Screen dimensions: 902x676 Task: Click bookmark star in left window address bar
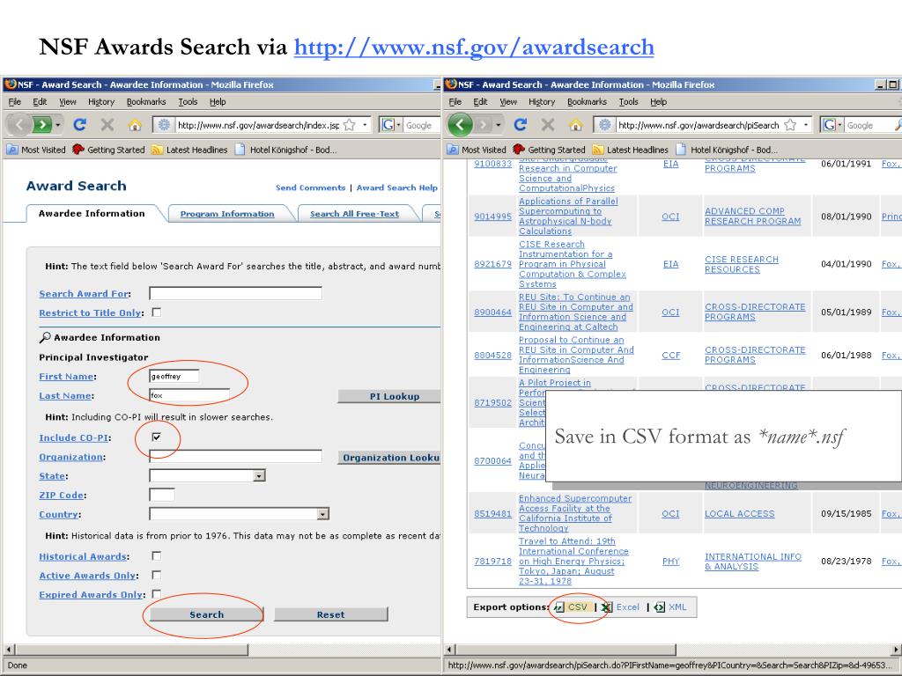(349, 125)
